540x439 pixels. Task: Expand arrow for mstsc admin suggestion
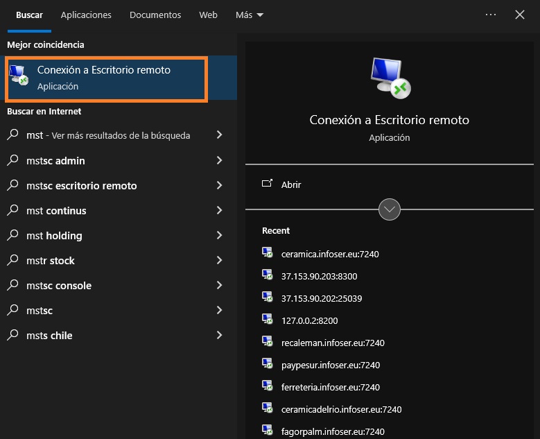point(219,160)
